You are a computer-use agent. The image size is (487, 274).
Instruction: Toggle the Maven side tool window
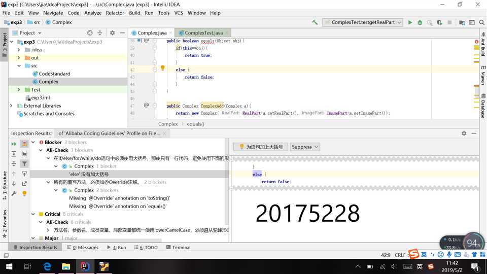tap(483, 75)
